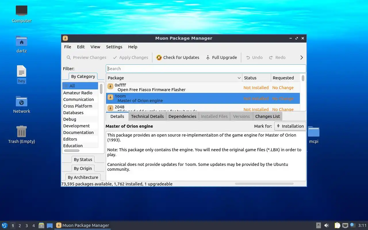The image size is (368, 230).
Task: Open the File menu
Action: click(x=68, y=47)
